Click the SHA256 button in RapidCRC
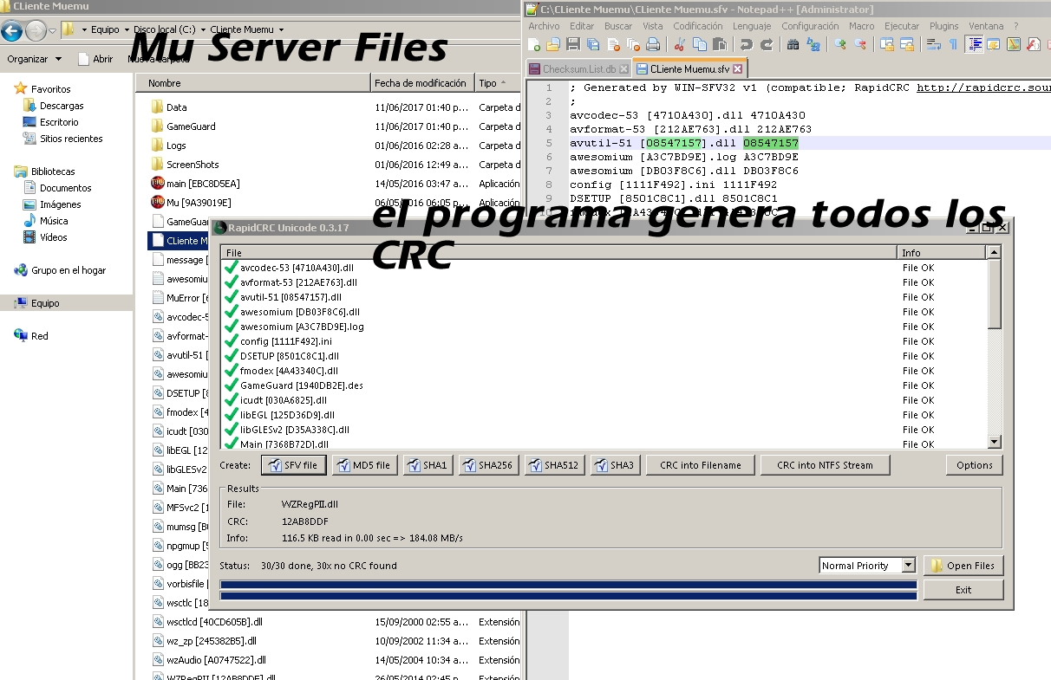Viewport: 1051px width, 680px height. pos(487,464)
